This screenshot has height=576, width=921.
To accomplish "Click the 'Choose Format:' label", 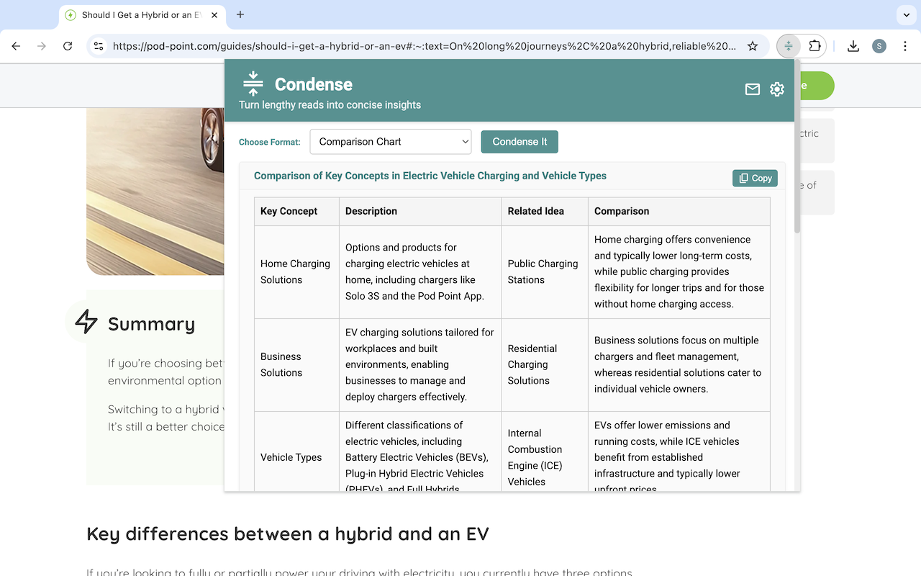I will (270, 143).
